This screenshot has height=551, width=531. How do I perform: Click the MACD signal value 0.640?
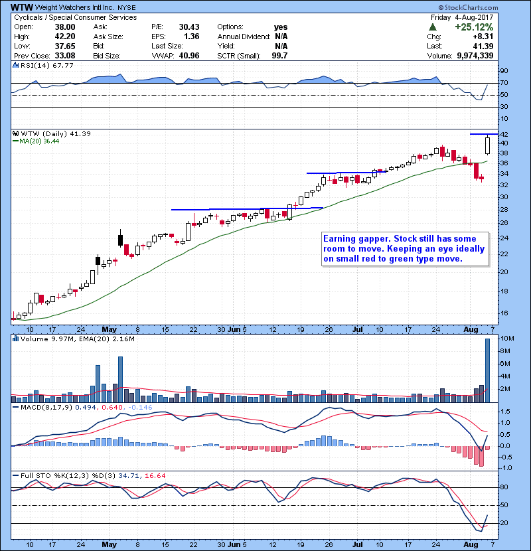click(x=112, y=408)
